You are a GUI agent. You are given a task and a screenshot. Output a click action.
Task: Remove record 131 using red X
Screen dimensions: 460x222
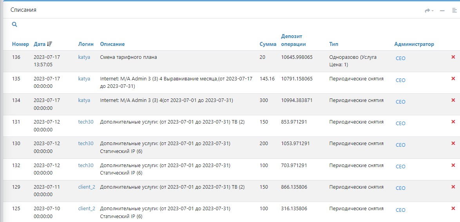[453, 122]
